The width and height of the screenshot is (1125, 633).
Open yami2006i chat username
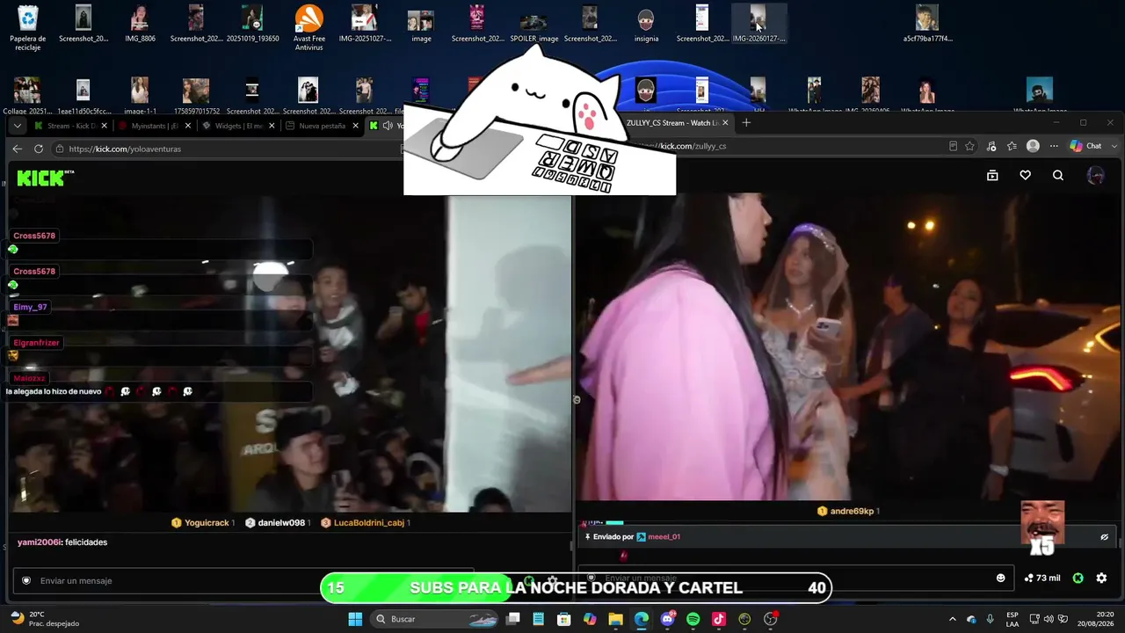click(x=39, y=542)
